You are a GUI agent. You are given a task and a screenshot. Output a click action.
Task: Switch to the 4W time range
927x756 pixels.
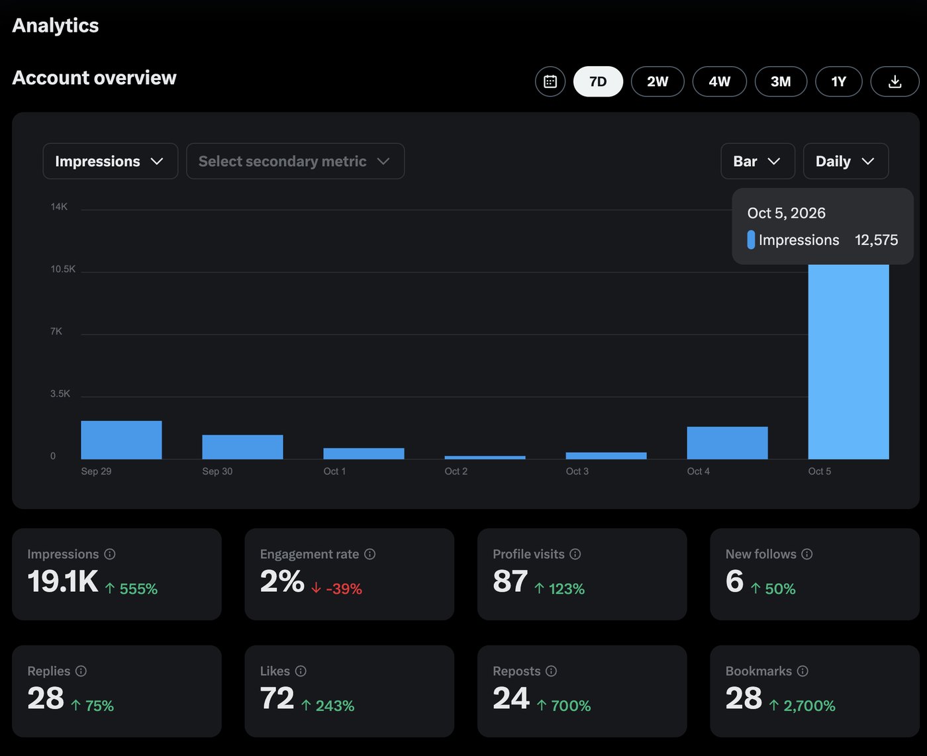[x=720, y=81]
